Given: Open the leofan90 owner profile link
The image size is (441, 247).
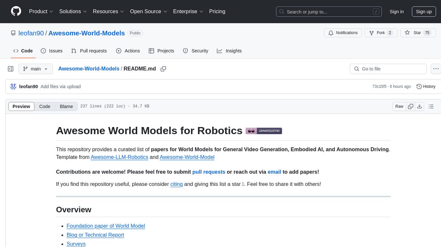Looking at the screenshot, I should (x=31, y=33).
